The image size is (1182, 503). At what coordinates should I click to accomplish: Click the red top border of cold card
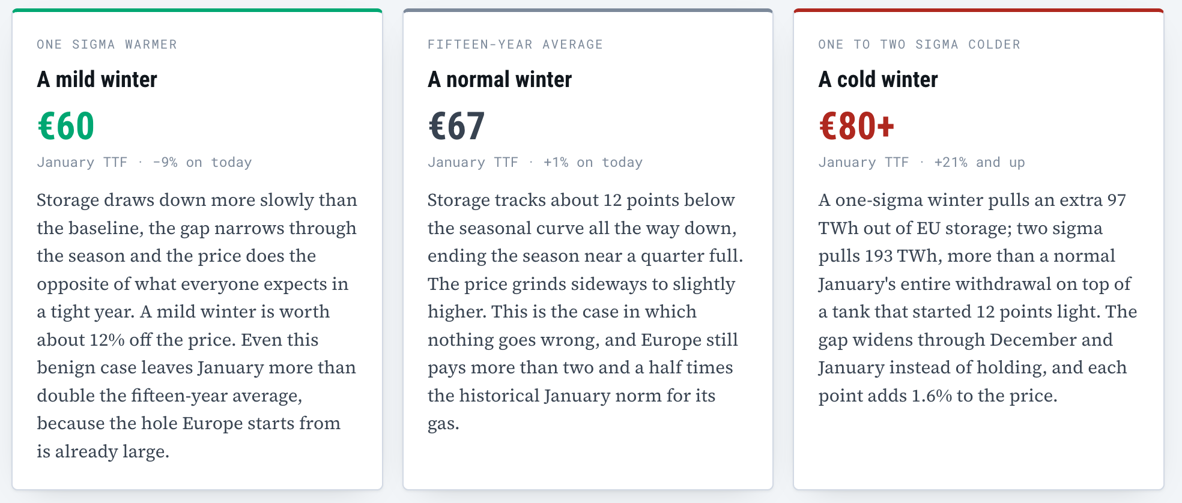(978, 10)
